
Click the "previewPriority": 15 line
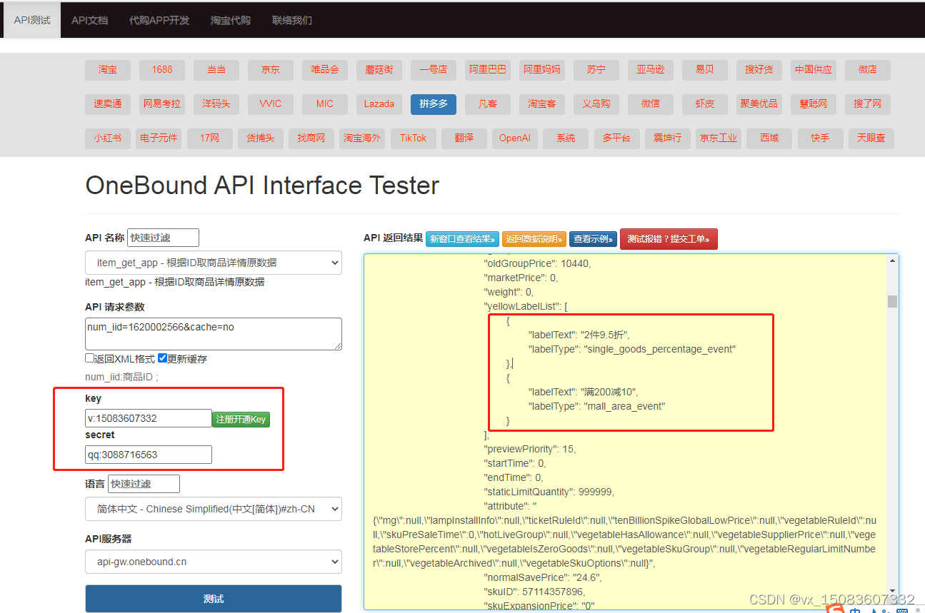tap(530, 449)
